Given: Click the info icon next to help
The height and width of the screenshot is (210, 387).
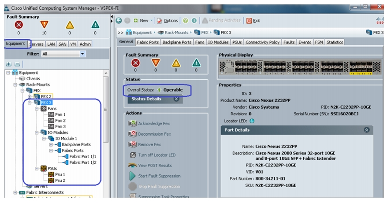Looking at the screenshot, I should tap(194, 21).
